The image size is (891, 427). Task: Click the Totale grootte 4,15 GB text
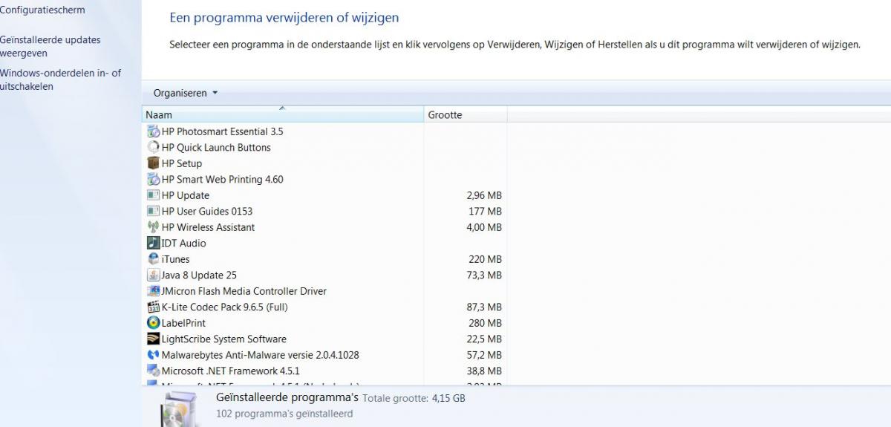(x=414, y=399)
